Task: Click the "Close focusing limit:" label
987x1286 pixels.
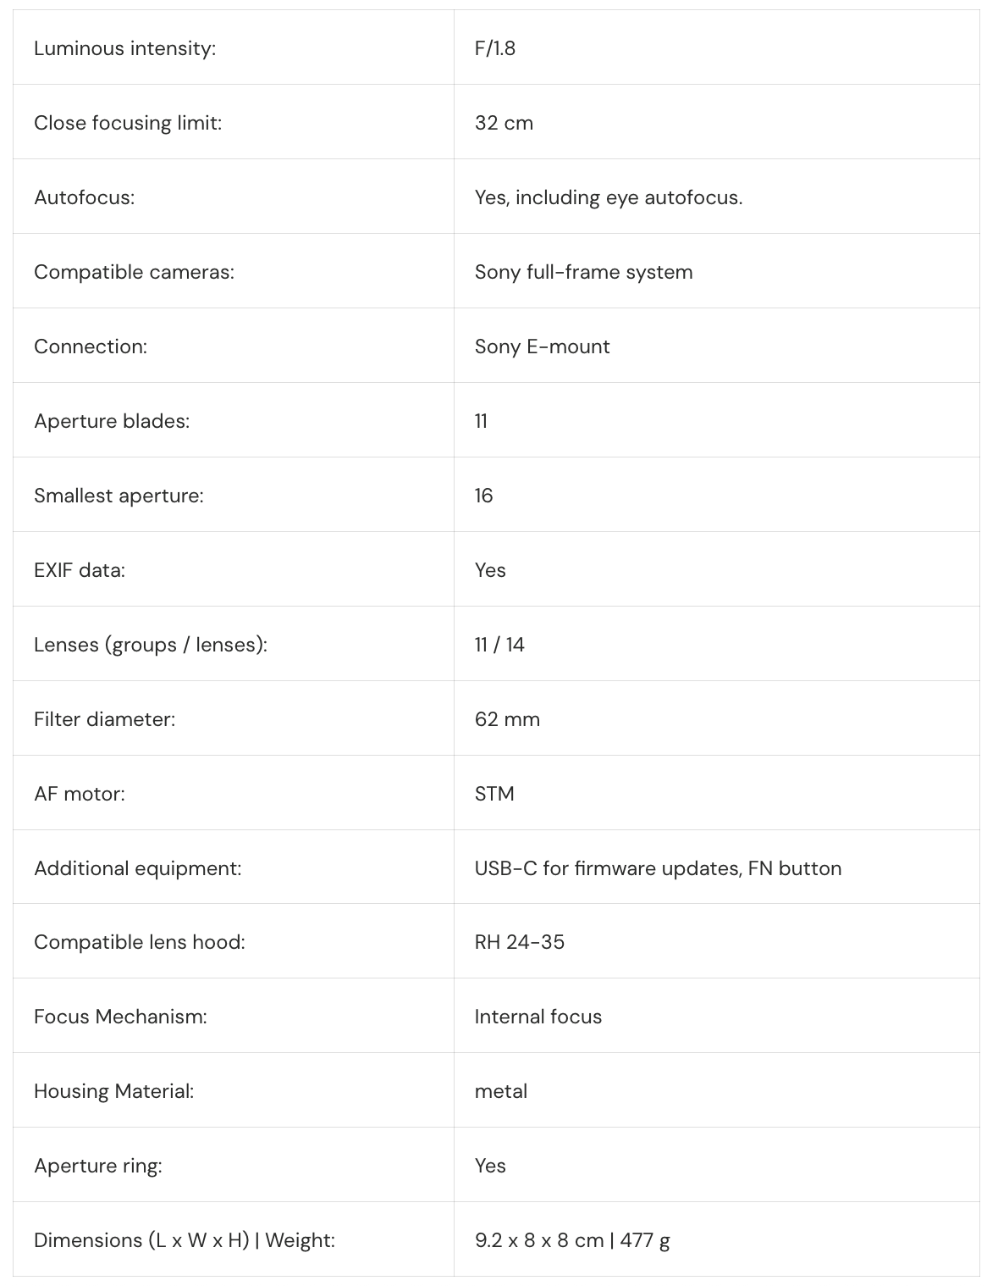Action: click(x=128, y=123)
